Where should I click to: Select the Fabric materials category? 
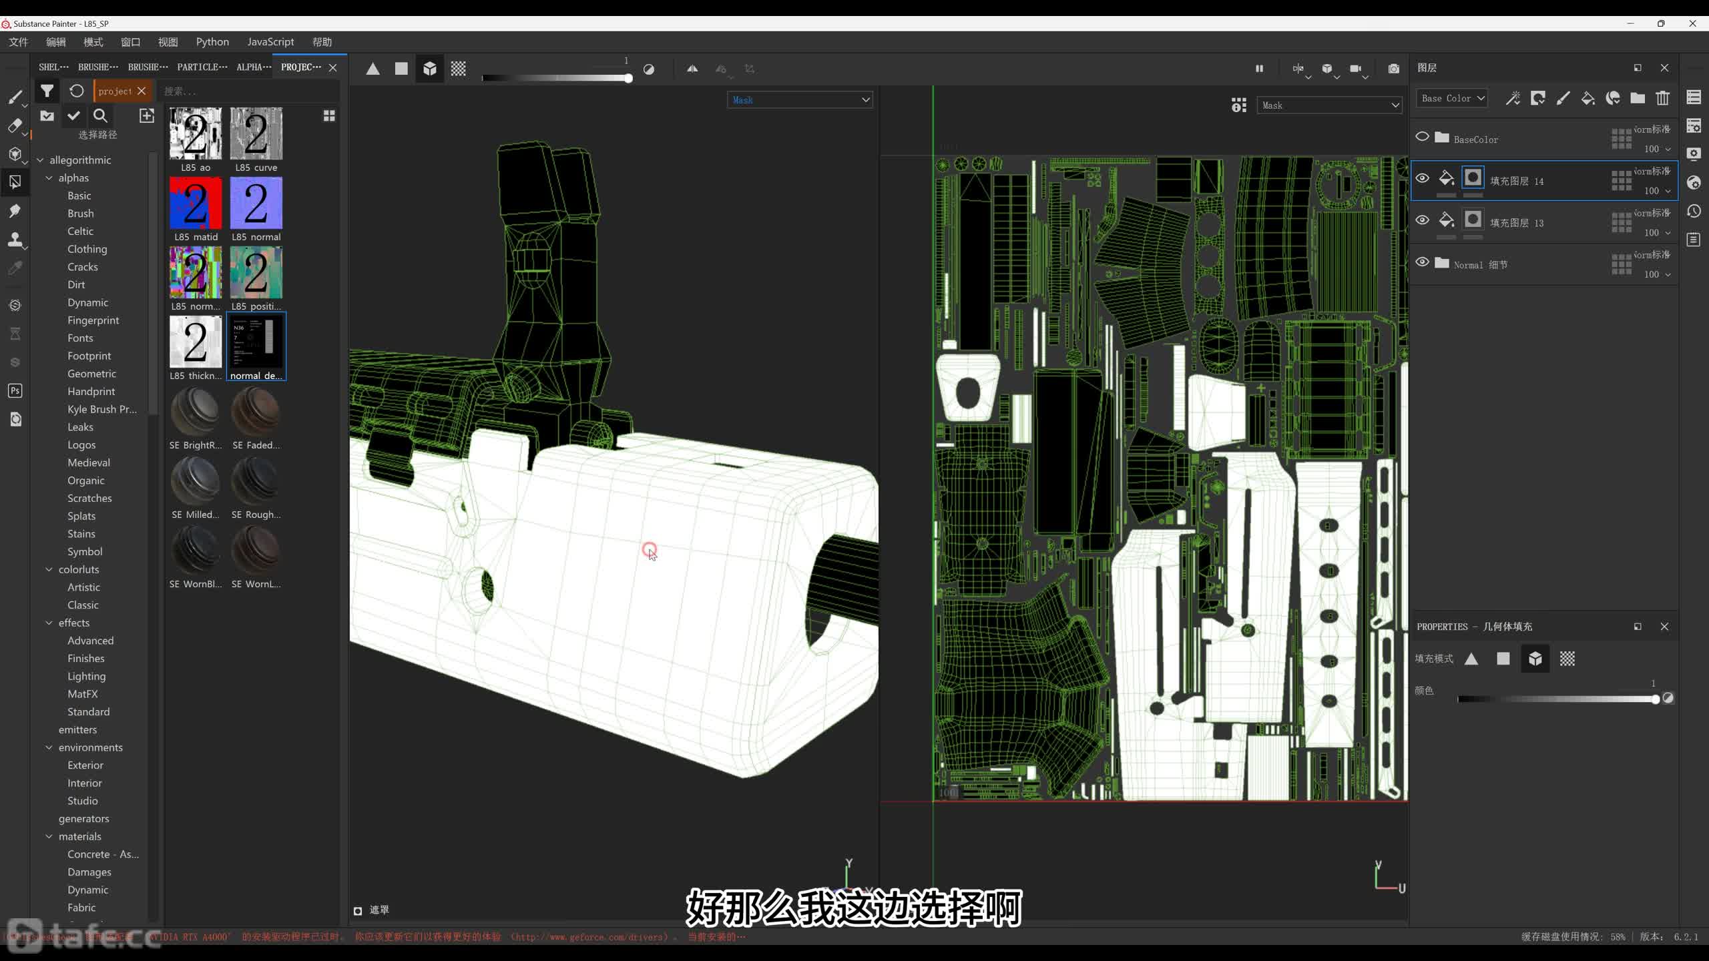pyautogui.click(x=81, y=908)
